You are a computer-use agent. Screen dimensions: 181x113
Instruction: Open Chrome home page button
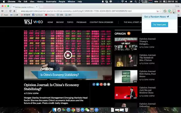(14, 11)
